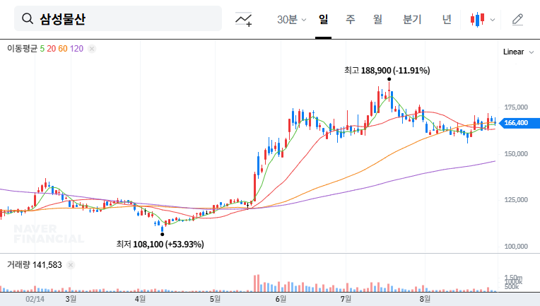Click the 최저 108,100 low label
Viewport: 540px width, 306px height.
(x=160, y=245)
